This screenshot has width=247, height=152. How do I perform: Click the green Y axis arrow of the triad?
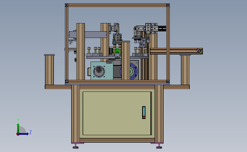point(18,128)
